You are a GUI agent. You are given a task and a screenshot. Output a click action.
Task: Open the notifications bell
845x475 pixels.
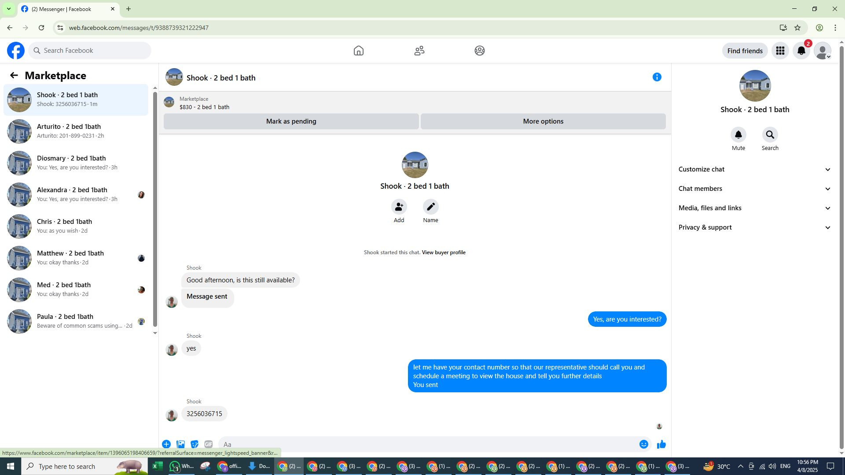pyautogui.click(x=801, y=51)
